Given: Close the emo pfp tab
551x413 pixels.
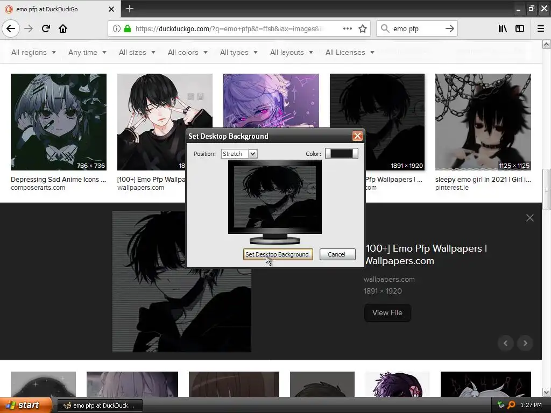Looking at the screenshot, I should (111, 9).
